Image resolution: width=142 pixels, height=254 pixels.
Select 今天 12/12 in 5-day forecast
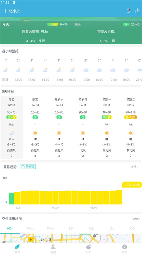click(12, 127)
